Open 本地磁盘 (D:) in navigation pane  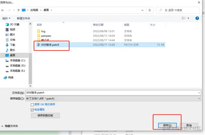(x=15, y=66)
